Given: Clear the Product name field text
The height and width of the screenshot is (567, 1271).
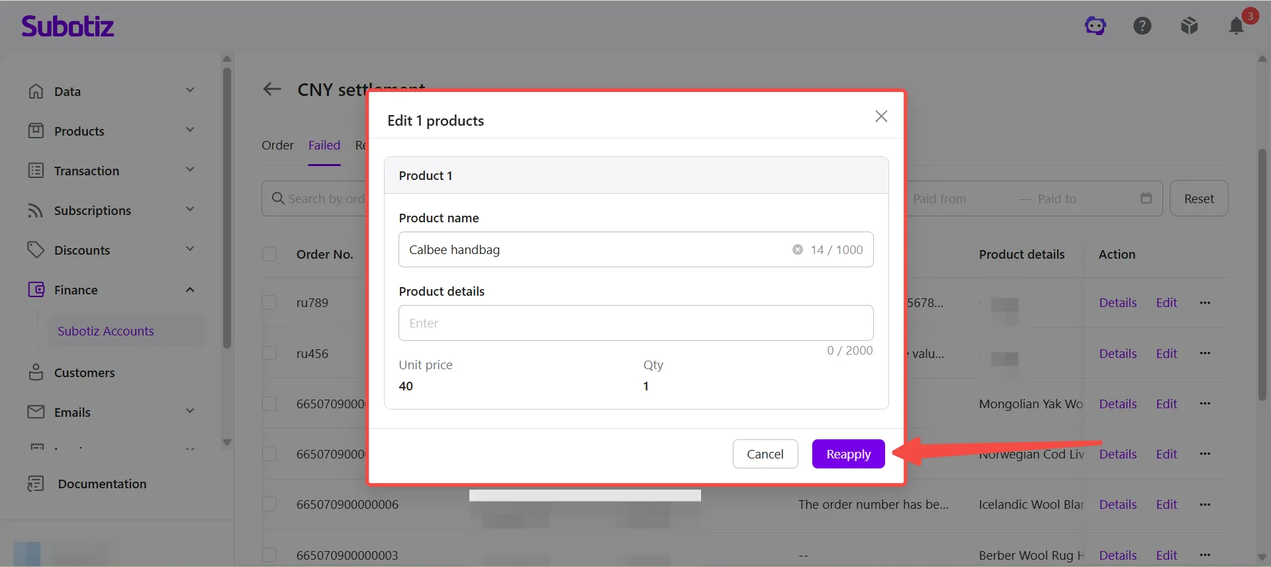Looking at the screenshot, I should coord(798,249).
